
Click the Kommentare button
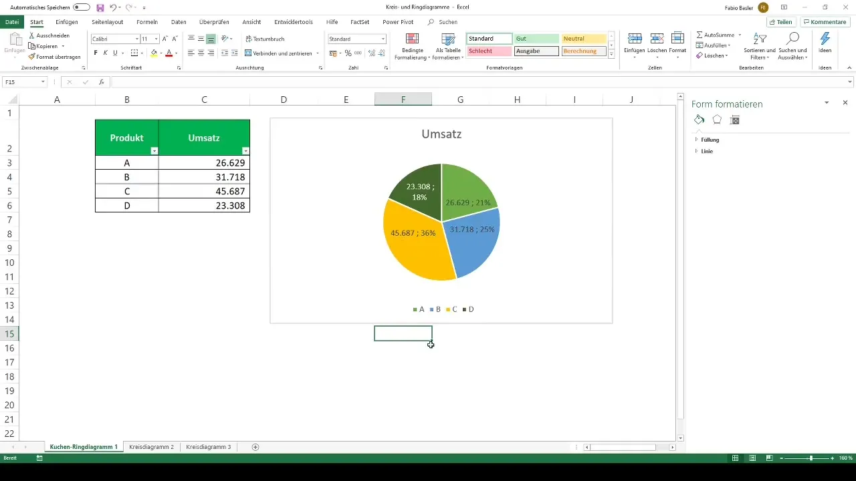825,22
